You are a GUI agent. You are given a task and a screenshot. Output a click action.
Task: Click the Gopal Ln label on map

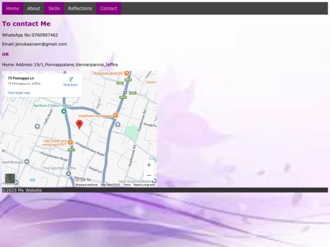tap(95, 170)
